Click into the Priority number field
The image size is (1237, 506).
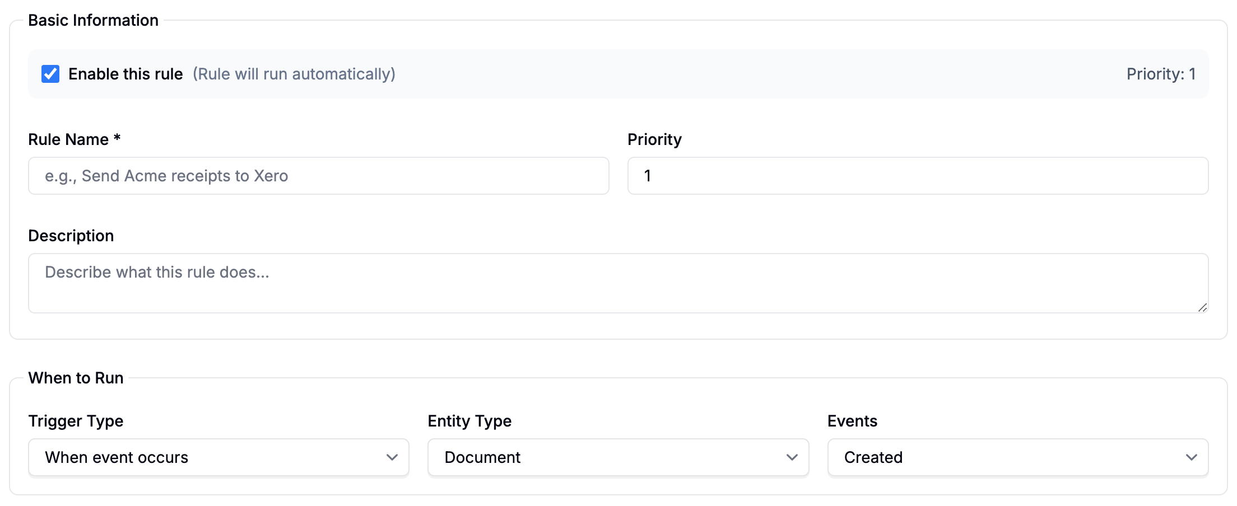[918, 176]
